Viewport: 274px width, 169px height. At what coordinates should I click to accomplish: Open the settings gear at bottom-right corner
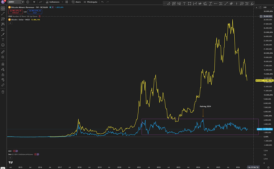pyautogui.click(x=268, y=167)
